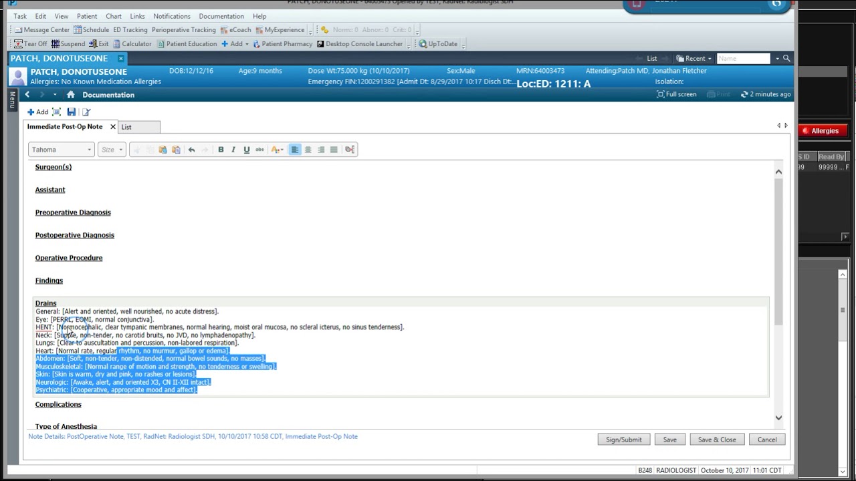Open the Documentation menu
Image resolution: width=856 pixels, height=481 pixels.
click(x=221, y=16)
